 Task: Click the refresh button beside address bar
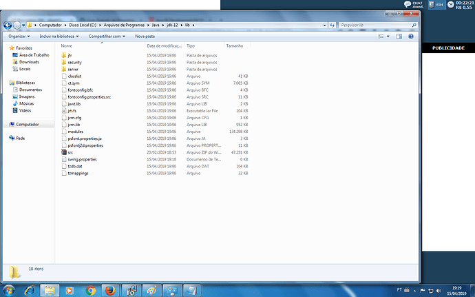tap(332, 25)
